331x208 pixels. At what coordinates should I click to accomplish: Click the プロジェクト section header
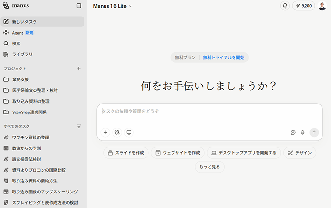click(15, 69)
